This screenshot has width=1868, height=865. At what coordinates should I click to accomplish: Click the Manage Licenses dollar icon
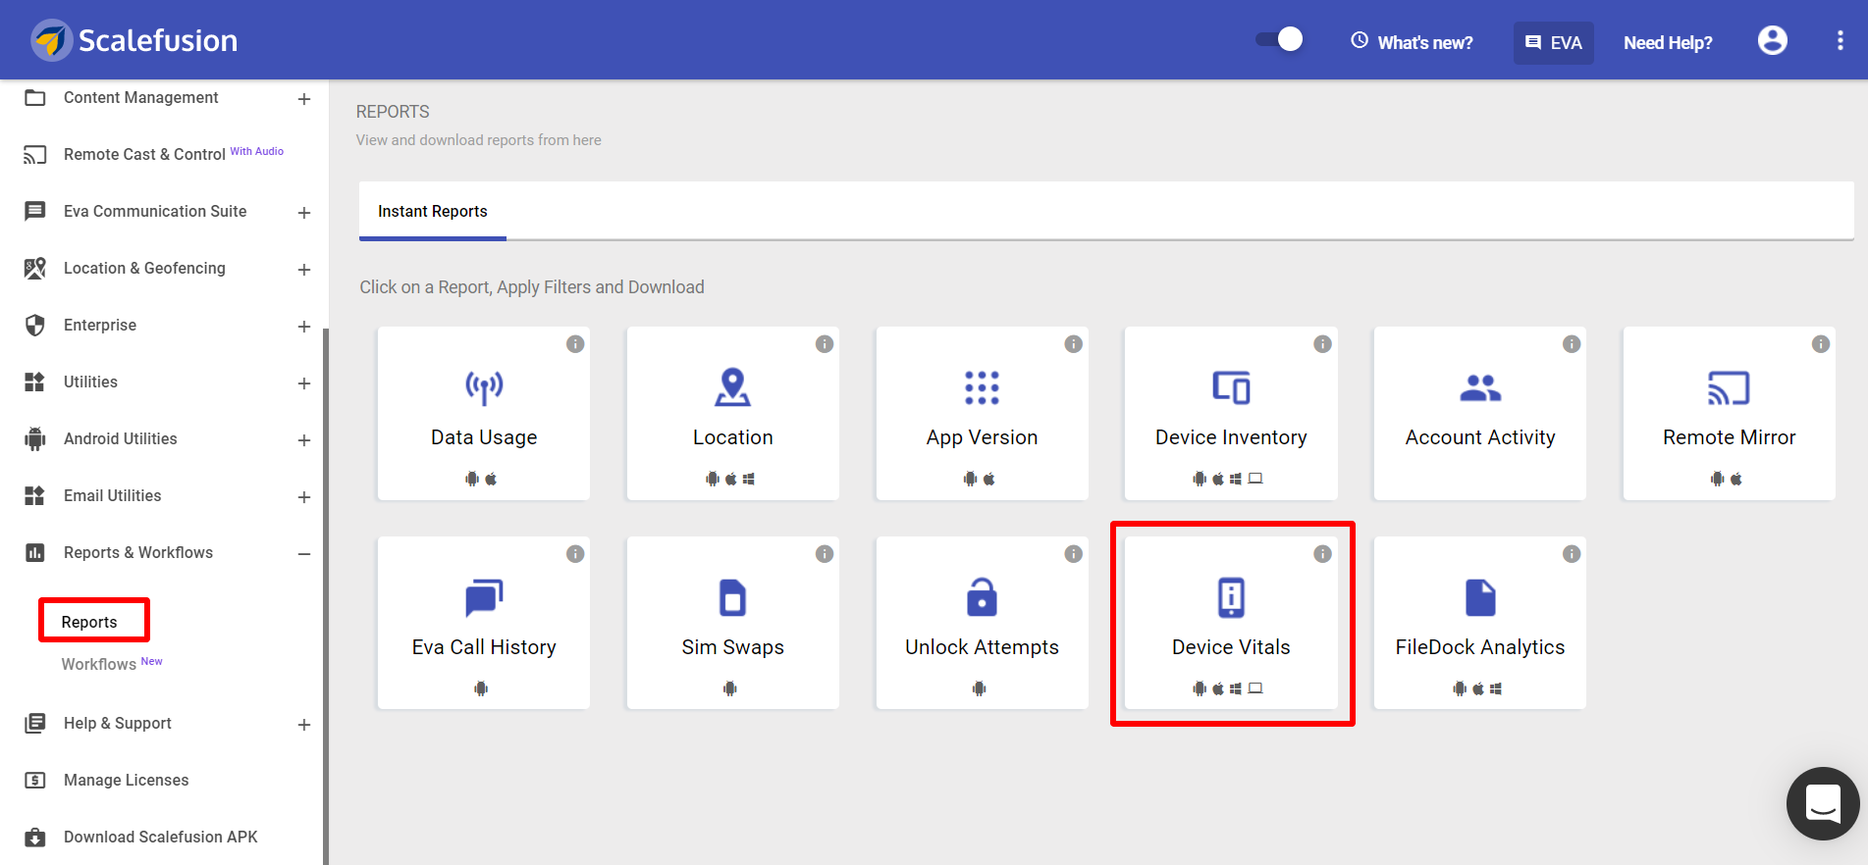35,781
